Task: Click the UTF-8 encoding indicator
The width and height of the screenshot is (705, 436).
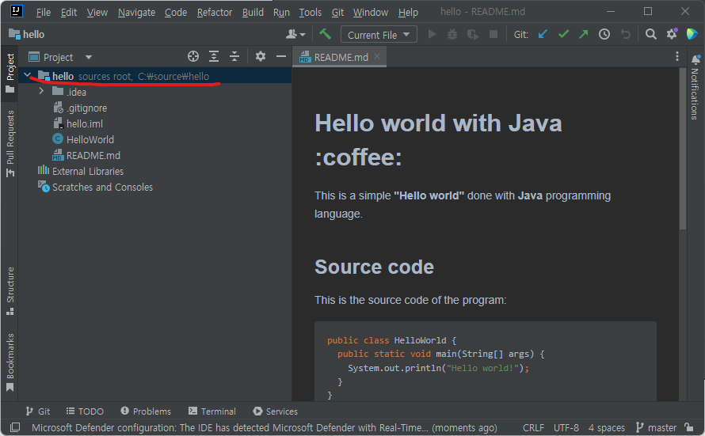Action: pos(566,428)
